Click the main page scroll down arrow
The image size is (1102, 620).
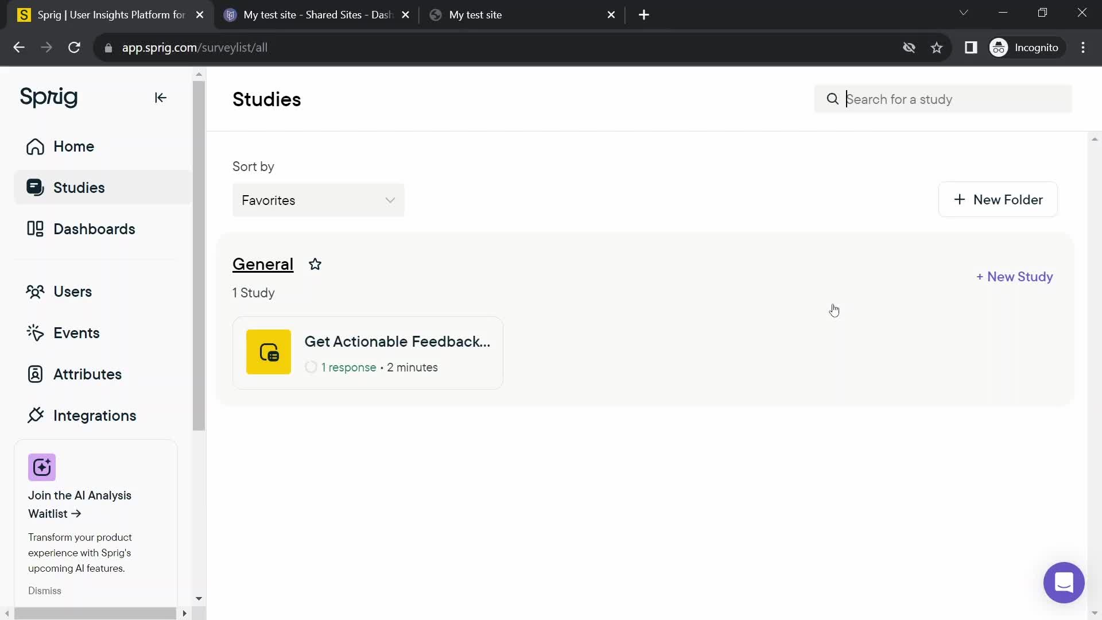click(1095, 613)
